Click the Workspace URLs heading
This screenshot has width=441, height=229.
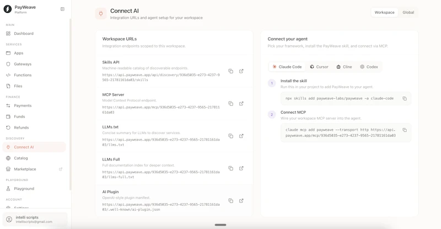[x=119, y=39]
